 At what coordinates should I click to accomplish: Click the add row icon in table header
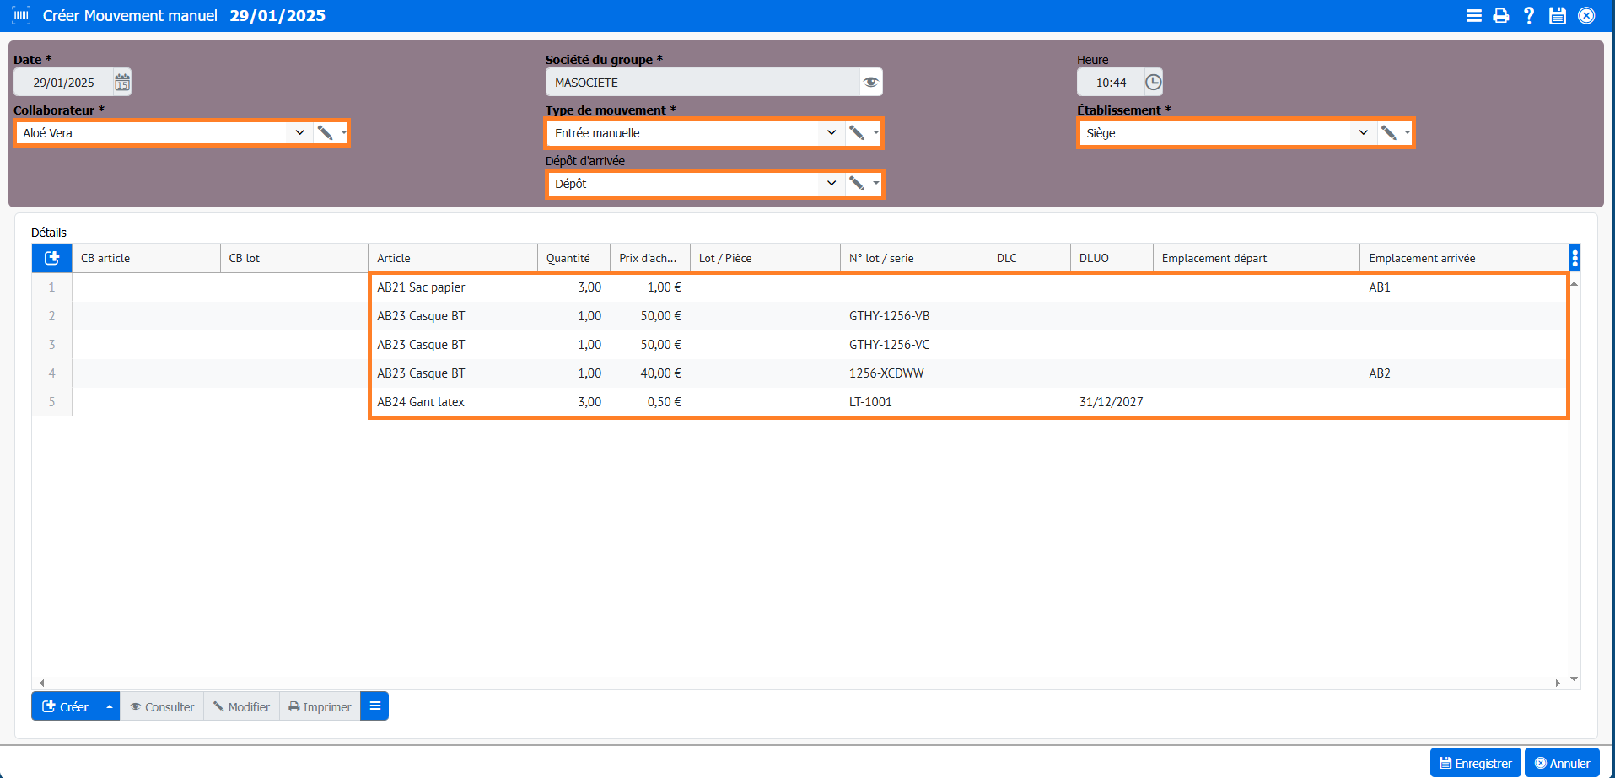(51, 258)
